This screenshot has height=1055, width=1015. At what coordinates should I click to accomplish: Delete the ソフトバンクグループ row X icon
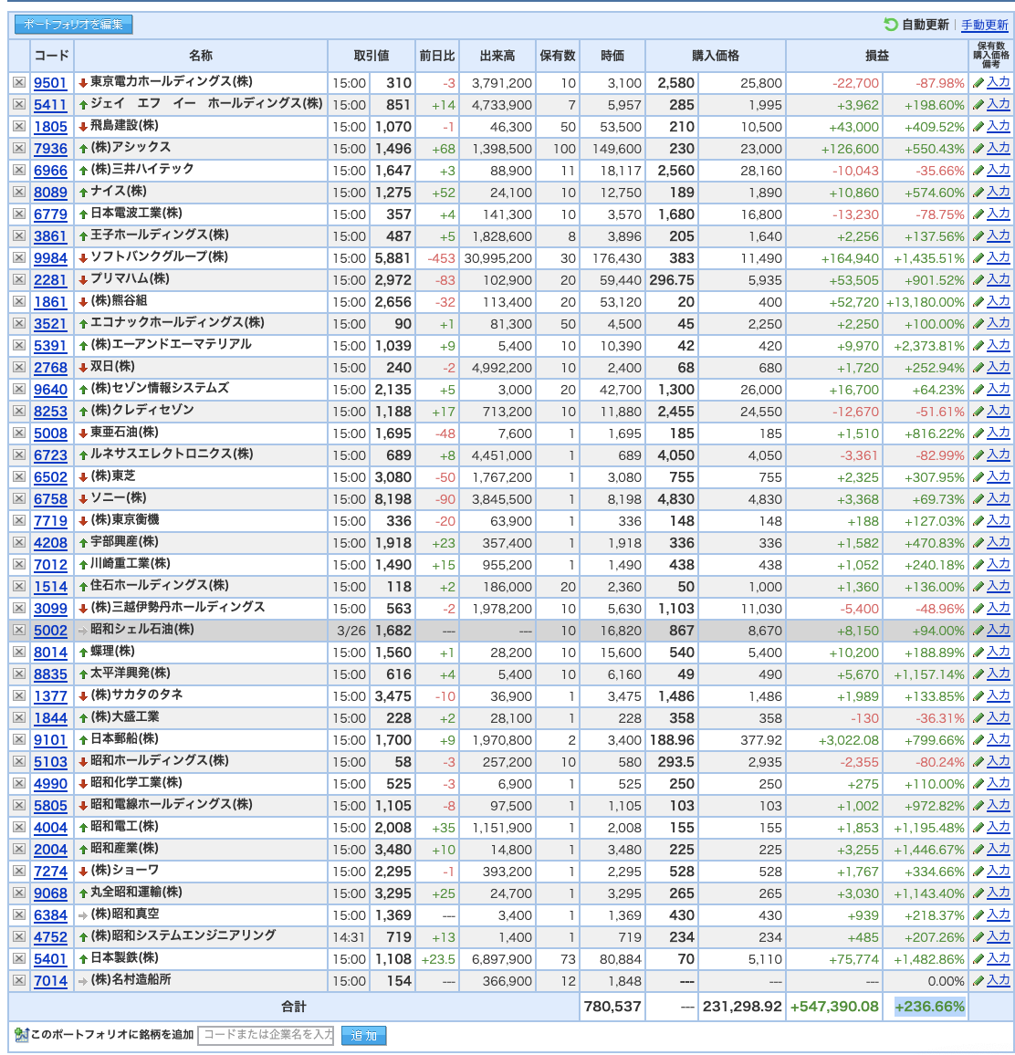(x=19, y=257)
